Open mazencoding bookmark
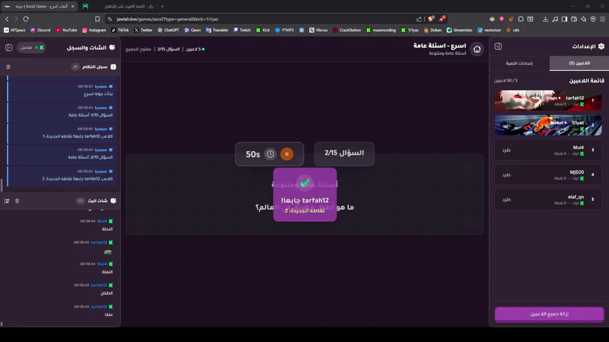 pos(381,30)
